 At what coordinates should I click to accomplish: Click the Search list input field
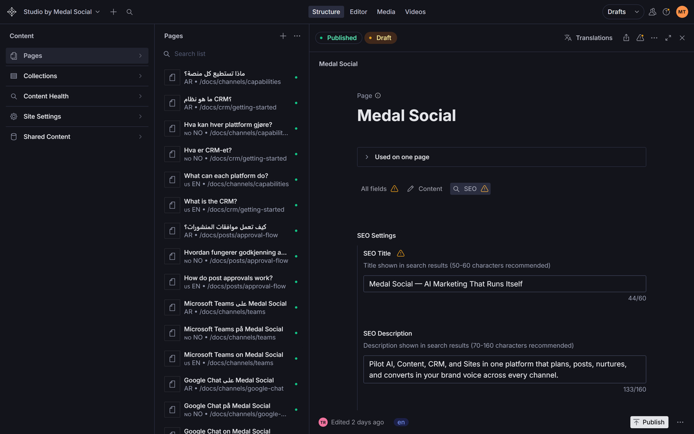pos(232,54)
